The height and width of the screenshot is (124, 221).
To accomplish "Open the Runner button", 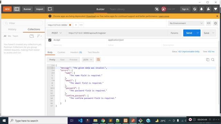I will coord(27,9).
